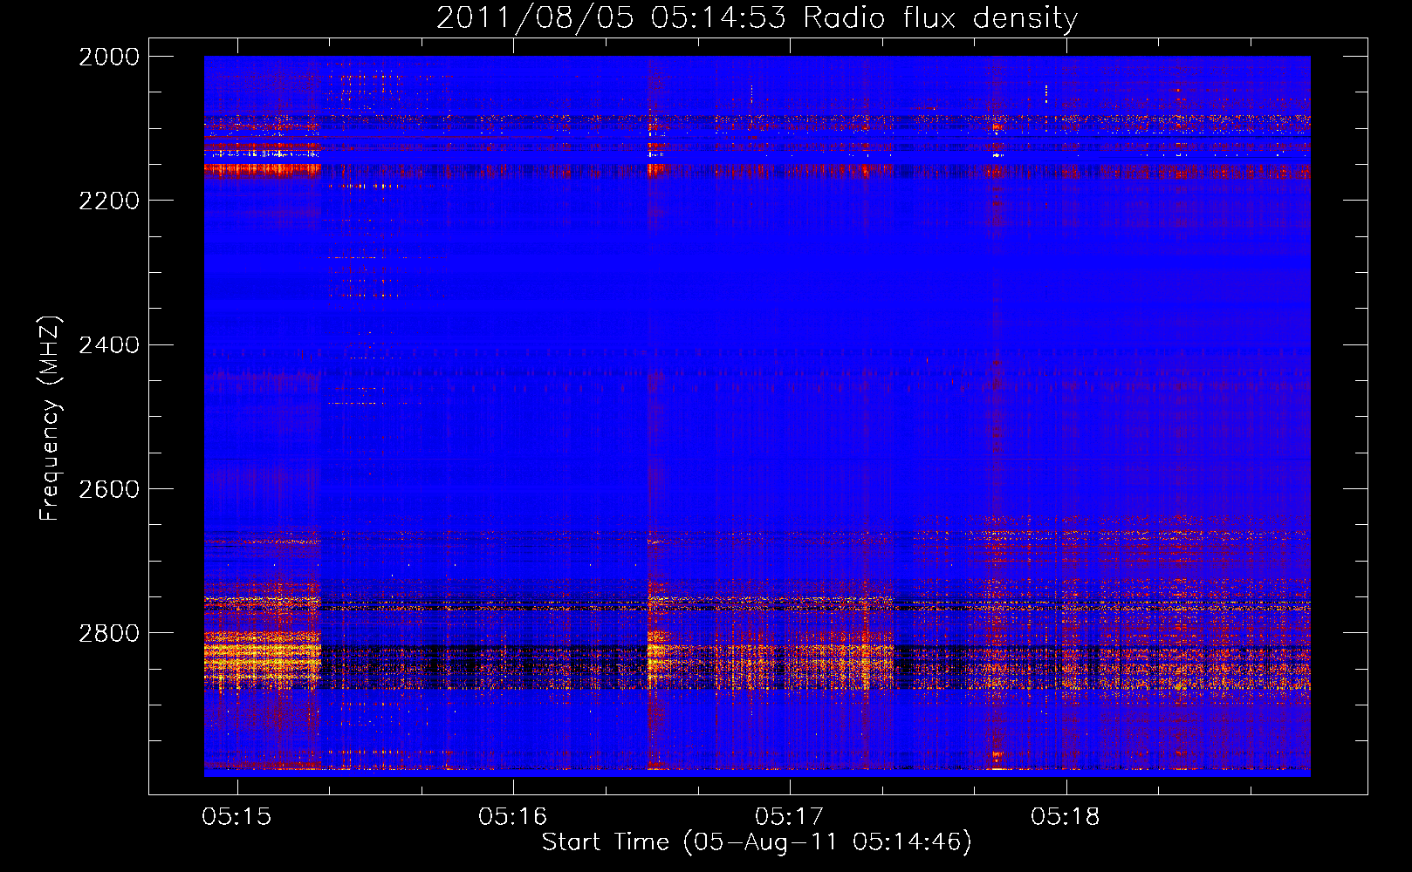Select the 2400 frequency tick label

tap(109, 345)
